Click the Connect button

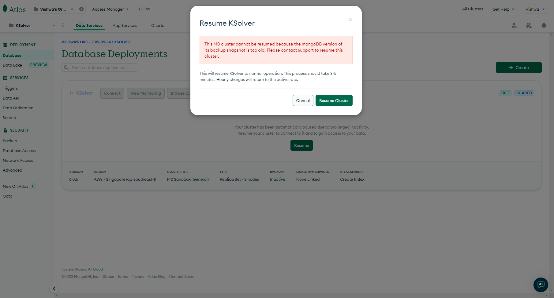tap(112, 93)
